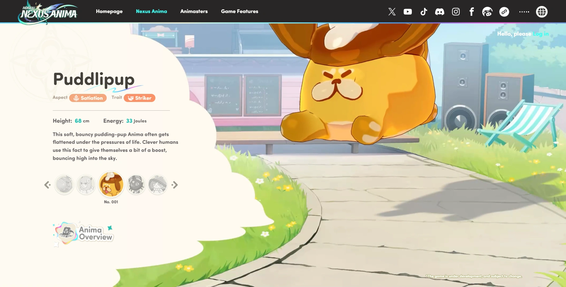Go to the Homepage menu item

109,11
